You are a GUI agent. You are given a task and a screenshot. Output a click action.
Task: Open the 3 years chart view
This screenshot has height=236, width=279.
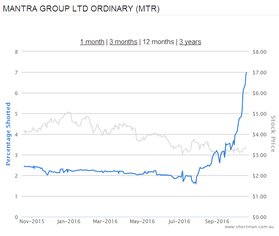(x=190, y=42)
